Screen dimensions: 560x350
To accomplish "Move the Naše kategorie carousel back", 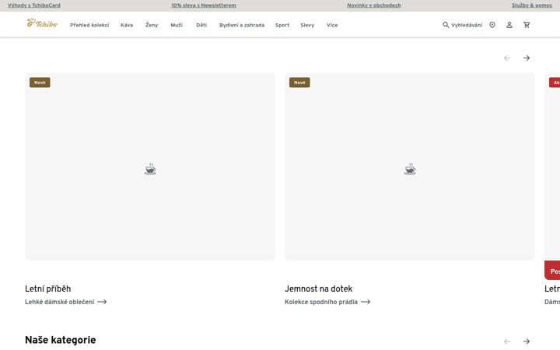I will tap(507, 341).
